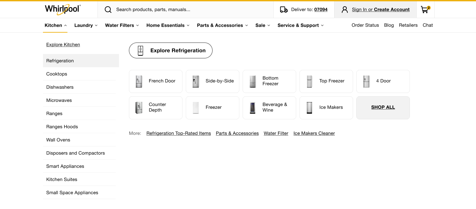Click the Whirlpool logo
Image resolution: width=476 pixels, height=209 pixels.
pyautogui.click(x=62, y=9)
